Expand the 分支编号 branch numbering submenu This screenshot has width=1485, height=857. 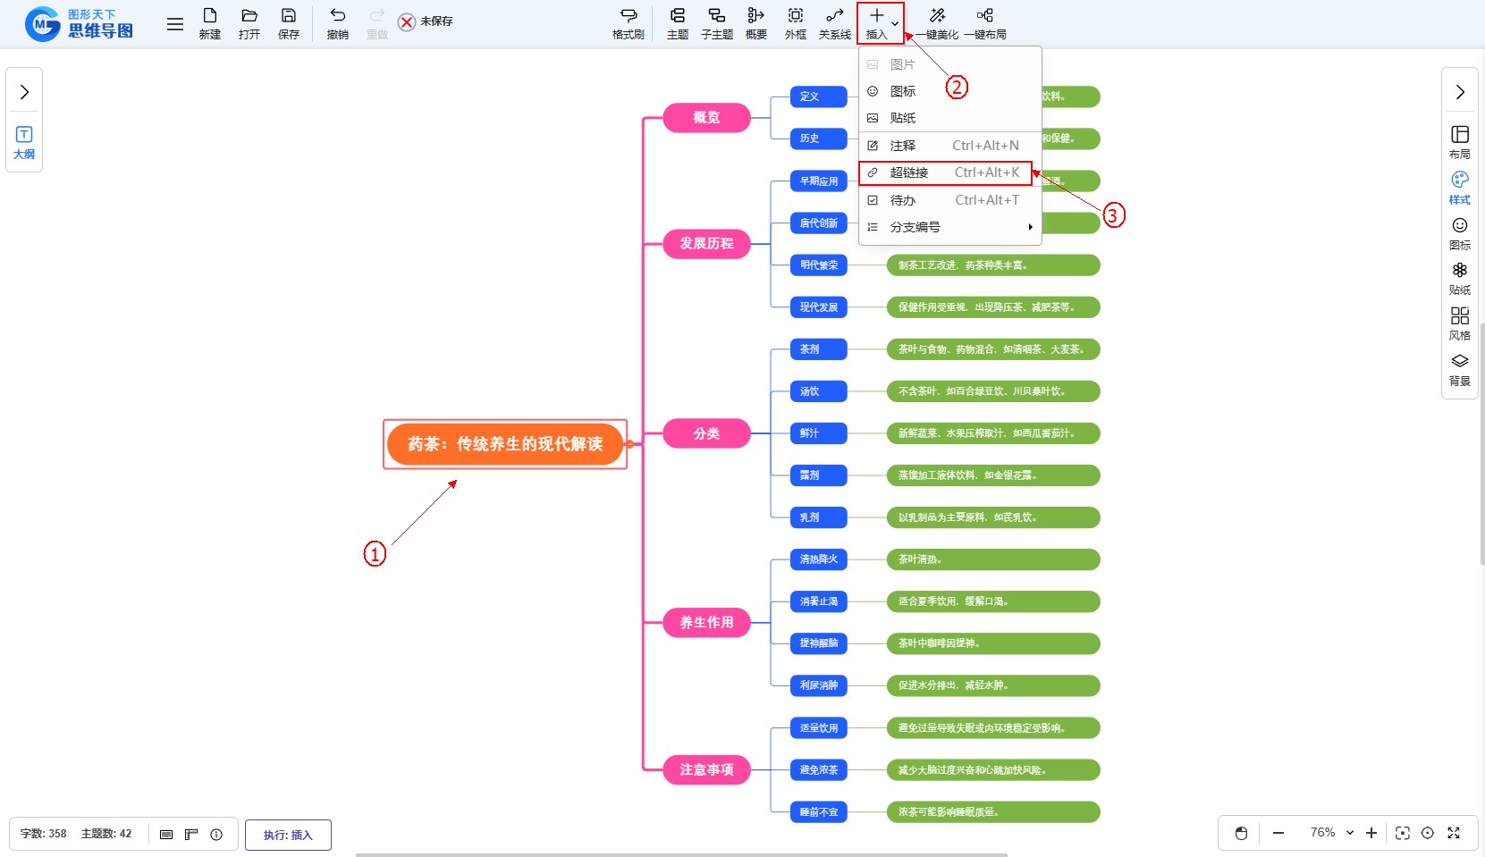point(948,227)
